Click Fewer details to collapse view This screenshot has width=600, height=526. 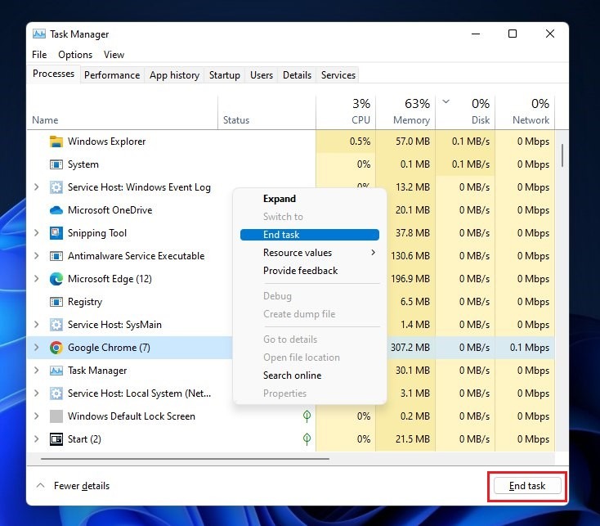81,486
